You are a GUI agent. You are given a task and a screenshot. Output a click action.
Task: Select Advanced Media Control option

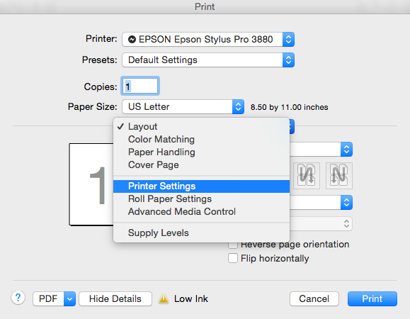pyautogui.click(x=201, y=212)
